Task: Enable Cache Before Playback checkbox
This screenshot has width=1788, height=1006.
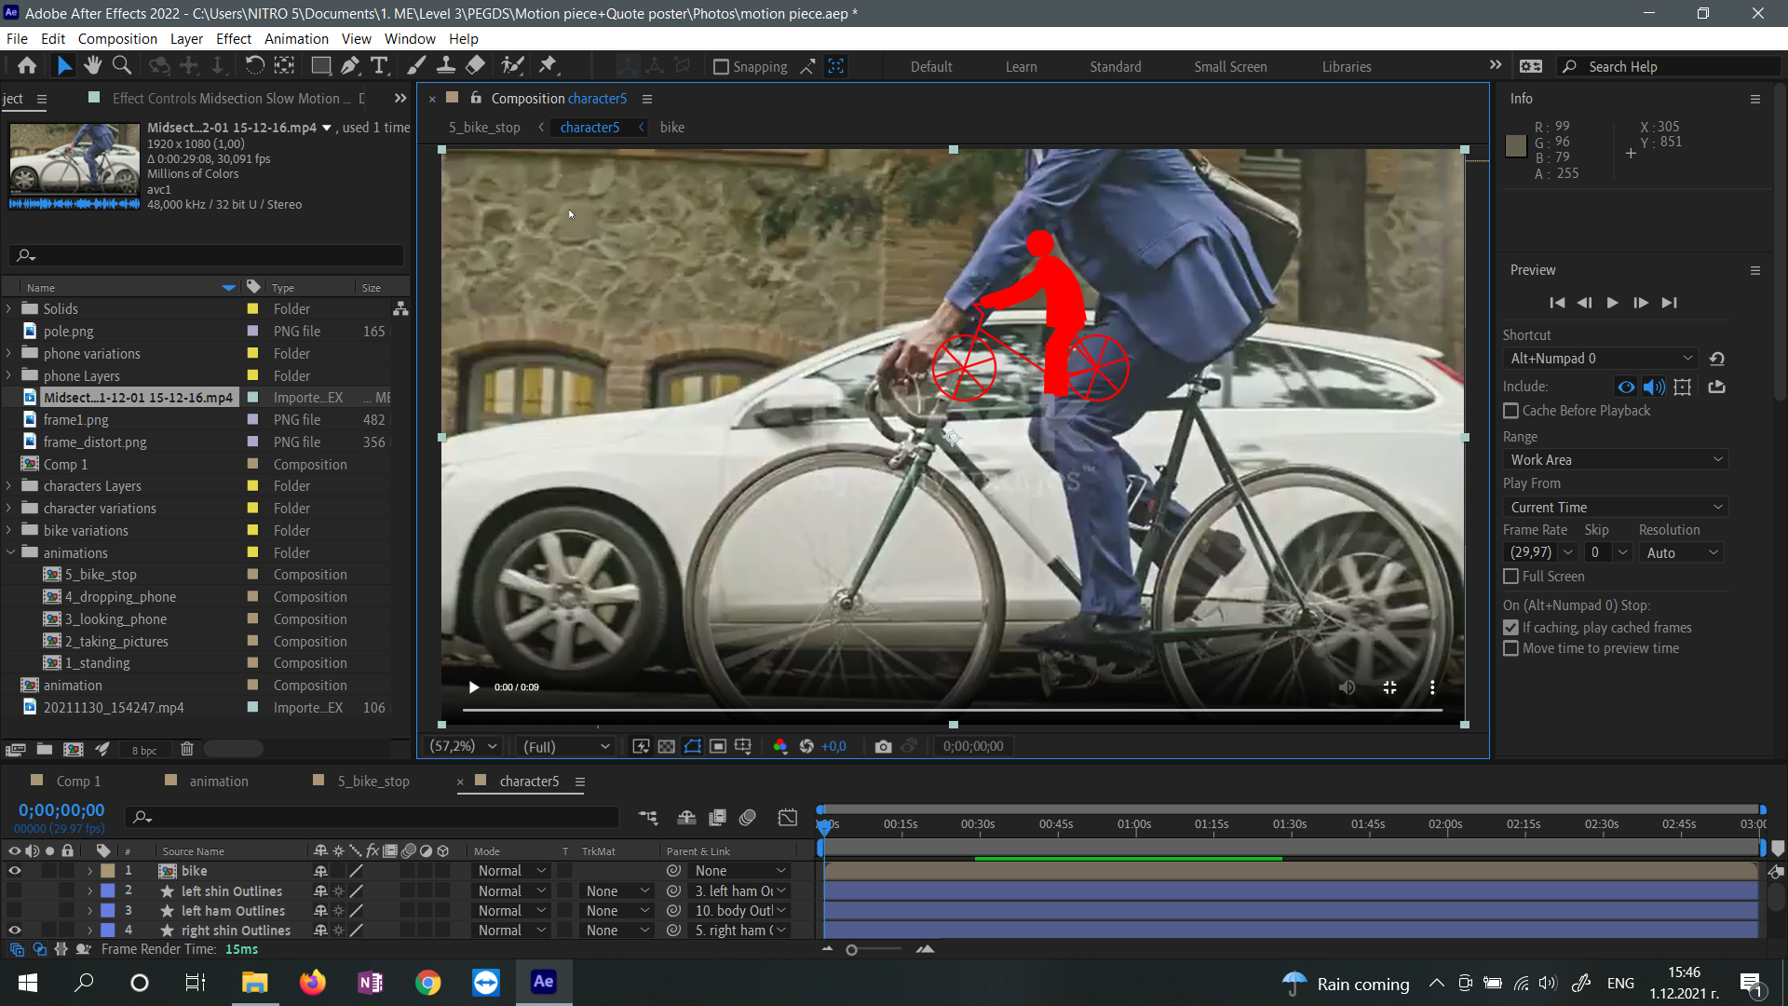Action: pyautogui.click(x=1510, y=411)
